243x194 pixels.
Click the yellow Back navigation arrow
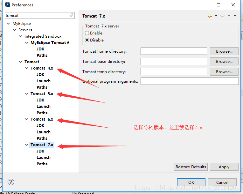[x=210, y=16]
